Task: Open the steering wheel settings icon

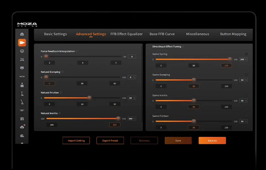Action: pyautogui.click(x=22, y=51)
